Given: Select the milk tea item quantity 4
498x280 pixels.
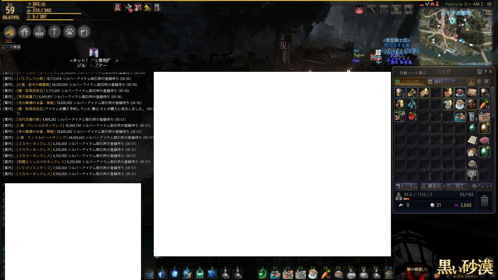Looking at the screenshot, I should pos(460,104).
